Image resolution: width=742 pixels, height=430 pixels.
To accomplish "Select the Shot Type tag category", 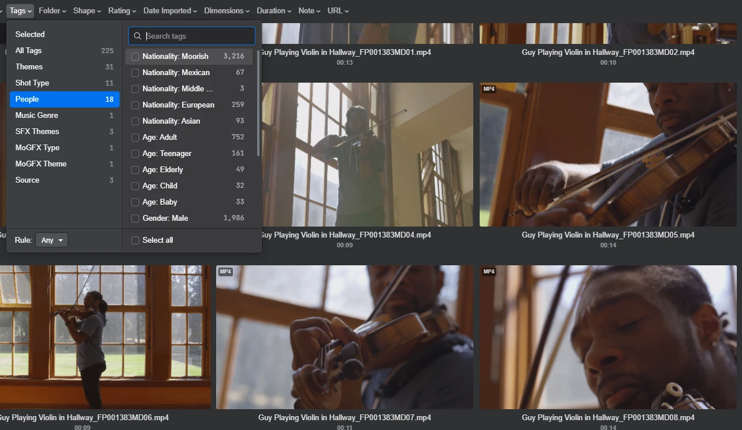I will click(32, 83).
